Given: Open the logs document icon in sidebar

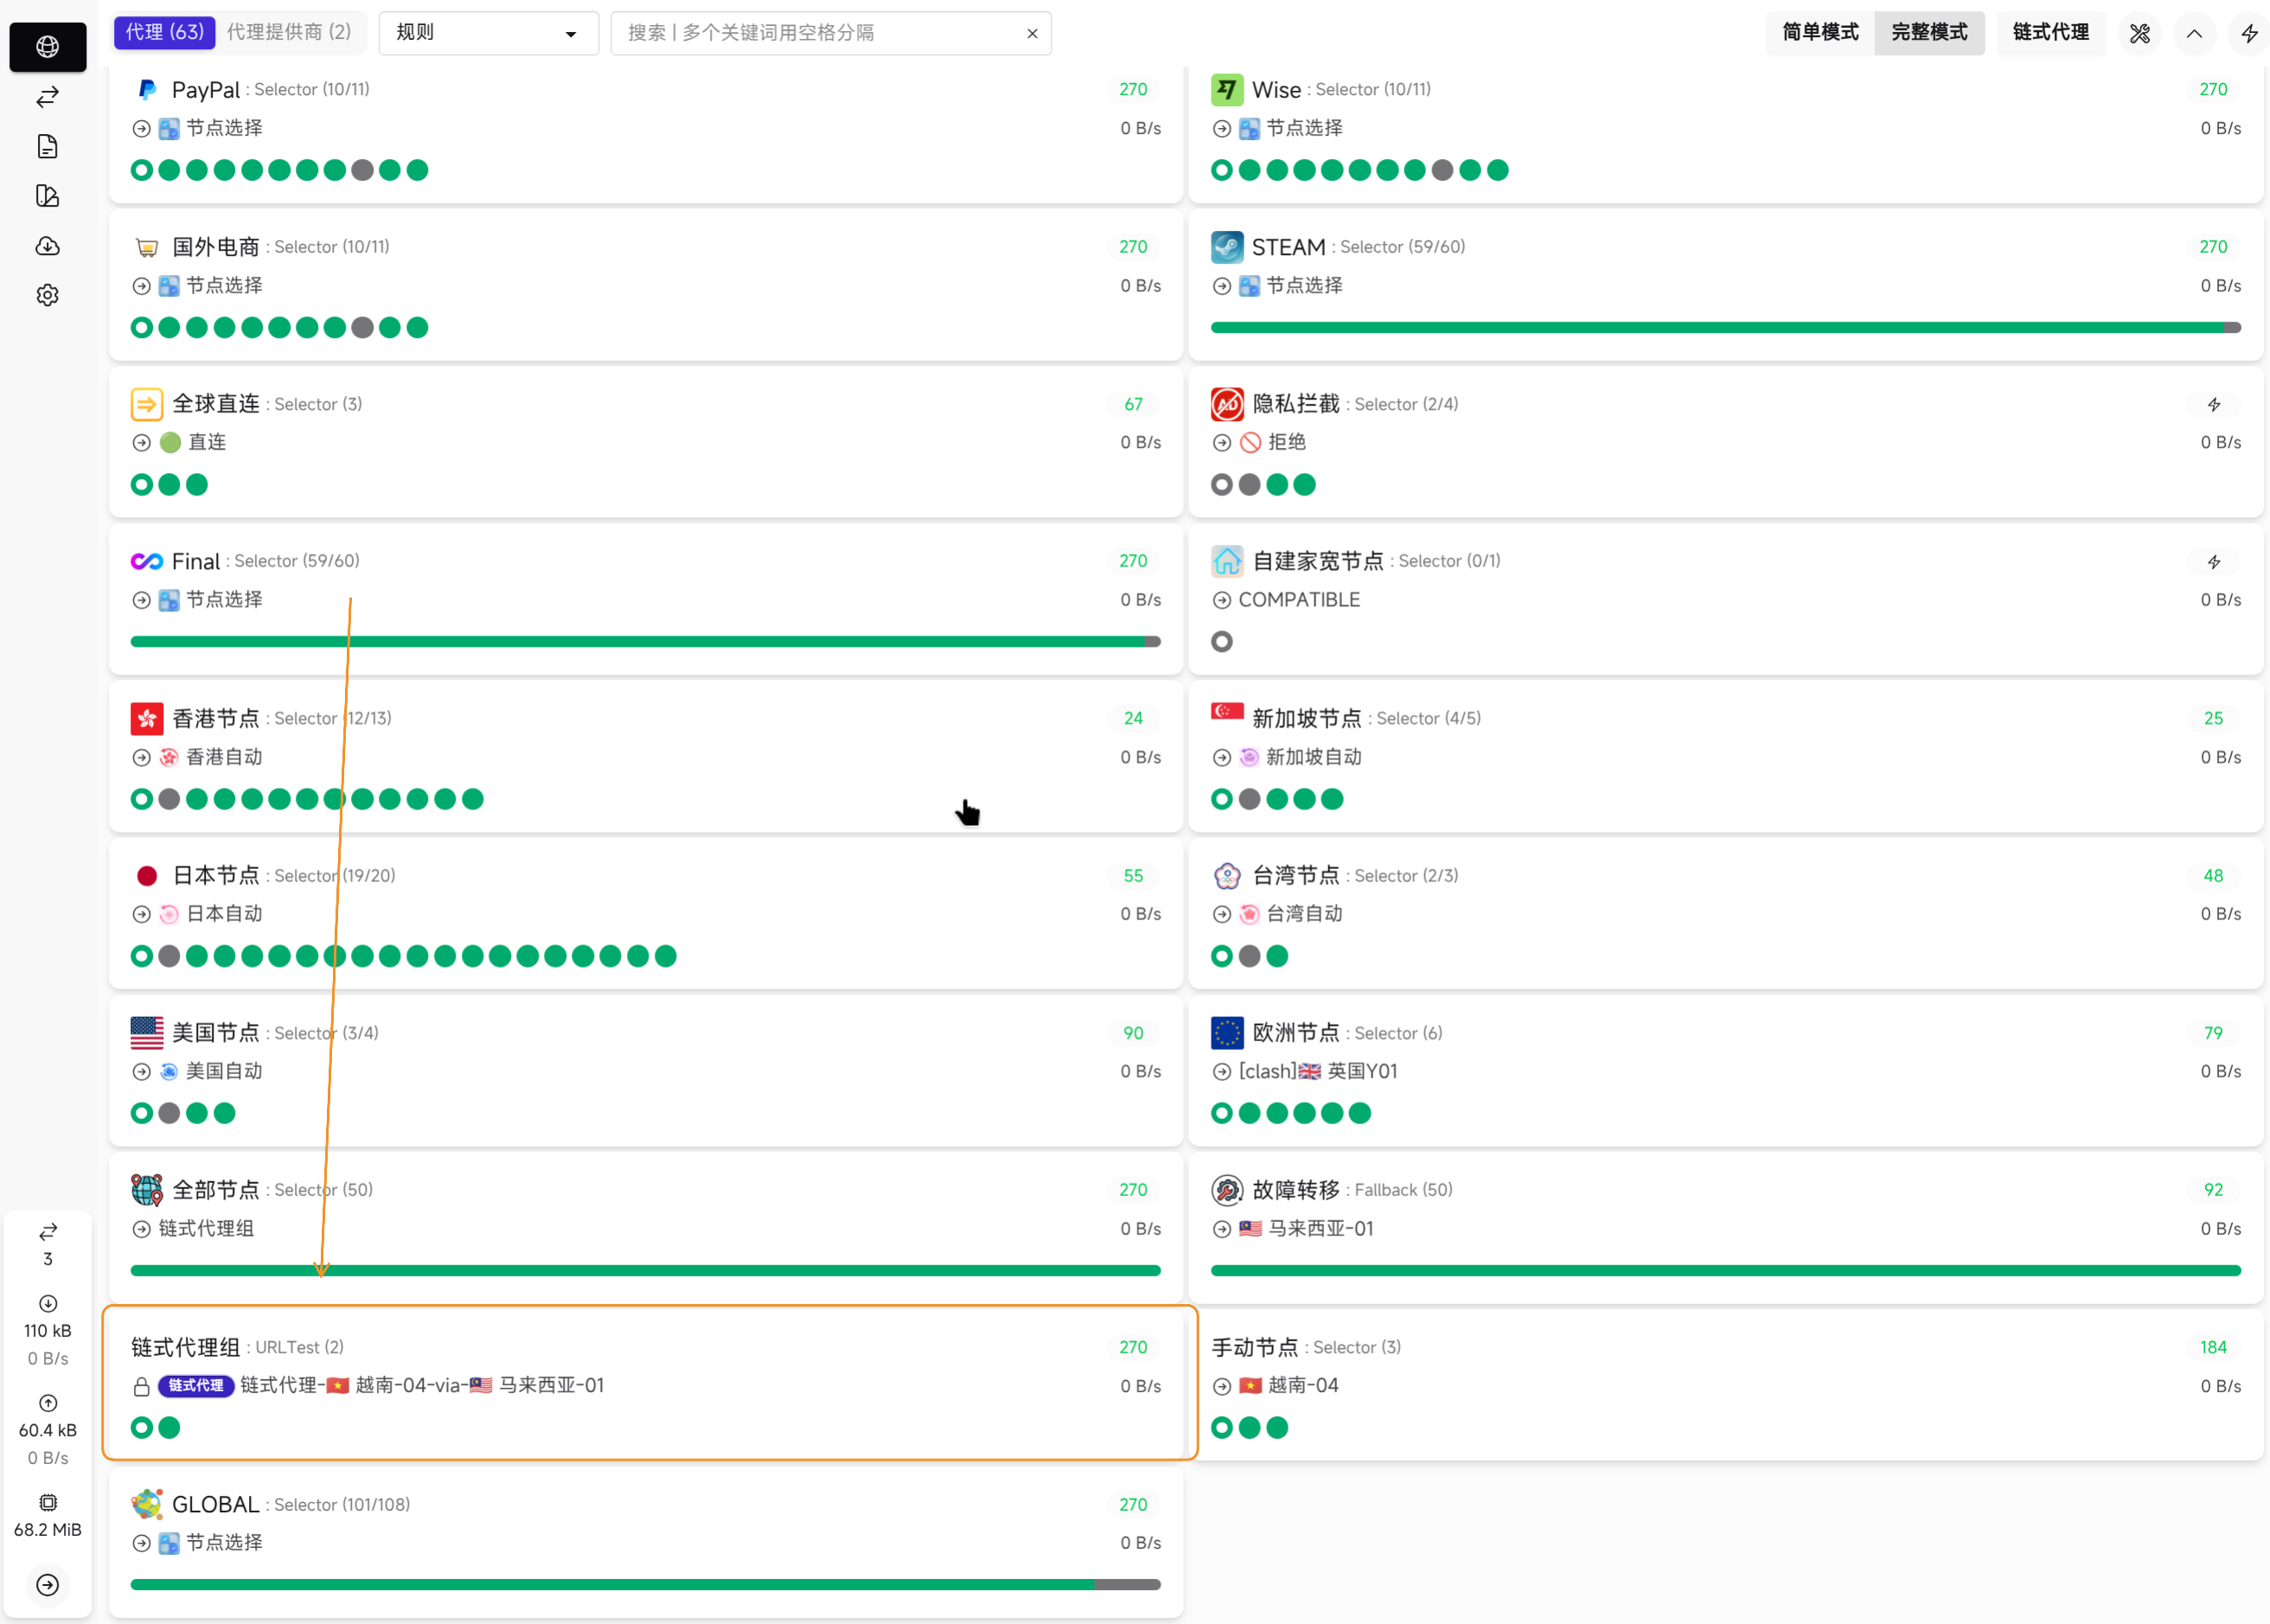Looking at the screenshot, I should pyautogui.click(x=47, y=147).
